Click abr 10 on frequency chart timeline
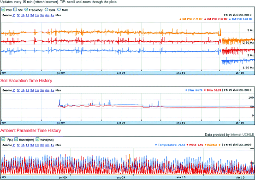The width and height of the screenshot is (255, 180). pos(240,73)
